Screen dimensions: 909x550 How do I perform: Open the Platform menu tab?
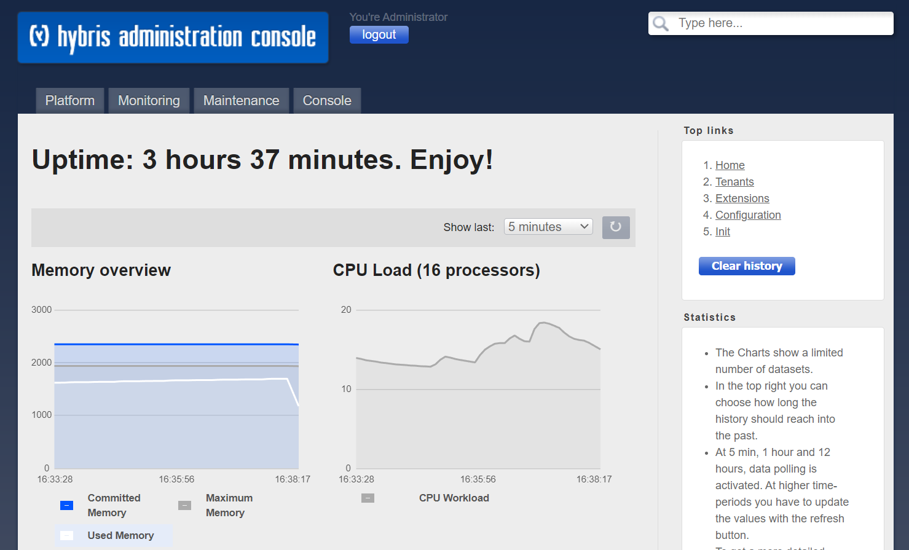[70, 101]
